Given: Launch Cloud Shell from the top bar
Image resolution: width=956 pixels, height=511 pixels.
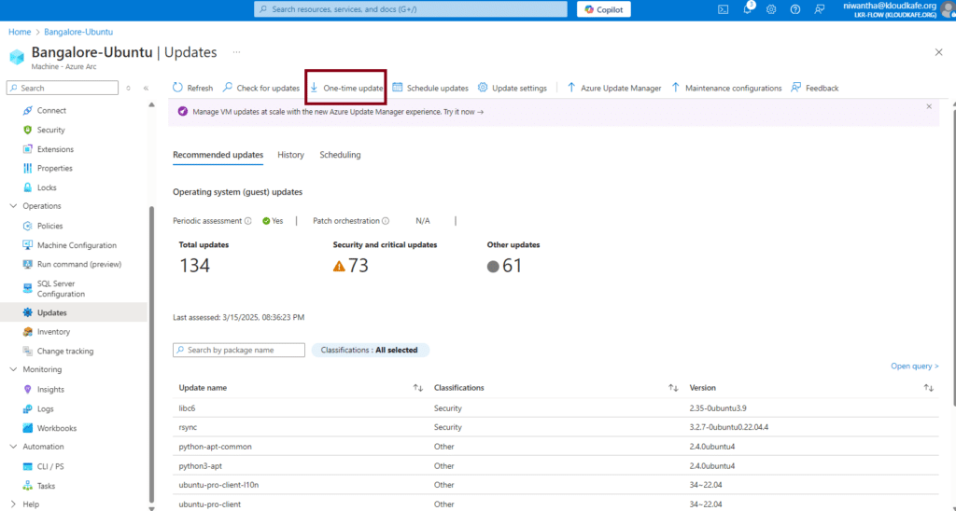Looking at the screenshot, I should (723, 9).
